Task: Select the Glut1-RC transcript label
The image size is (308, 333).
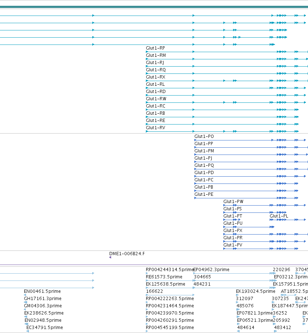Action: [x=156, y=106]
